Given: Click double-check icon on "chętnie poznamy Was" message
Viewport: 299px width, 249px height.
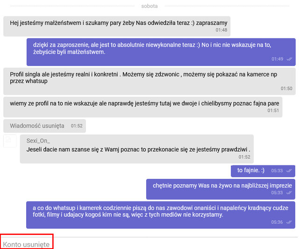Looking at the screenshot, I should tap(289, 192).
